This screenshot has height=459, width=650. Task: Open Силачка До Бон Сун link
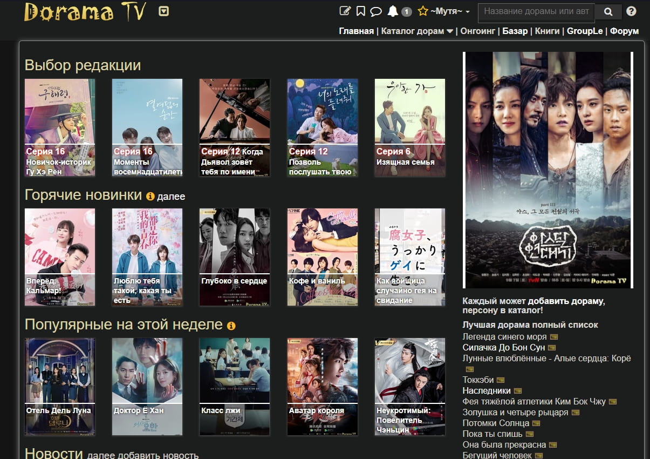pos(504,347)
